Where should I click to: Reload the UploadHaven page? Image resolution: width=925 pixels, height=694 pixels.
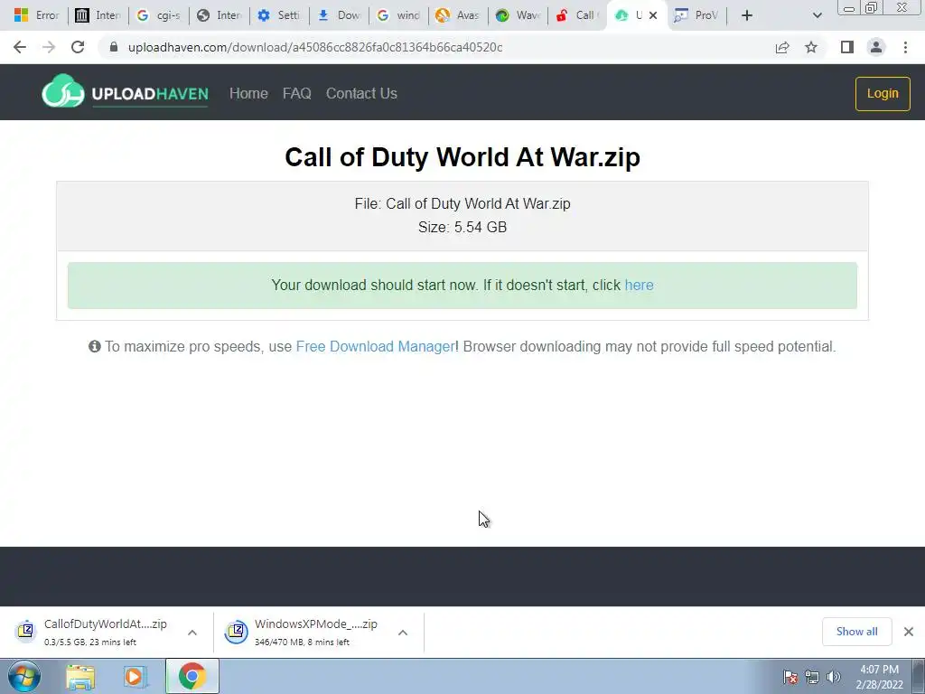point(78,47)
